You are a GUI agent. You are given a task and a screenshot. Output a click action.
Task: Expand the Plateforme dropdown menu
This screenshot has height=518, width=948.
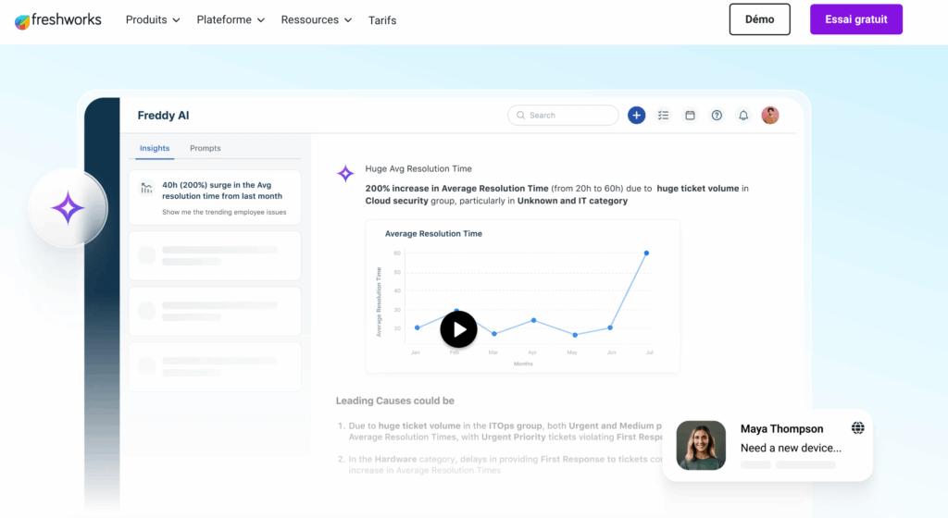point(231,20)
